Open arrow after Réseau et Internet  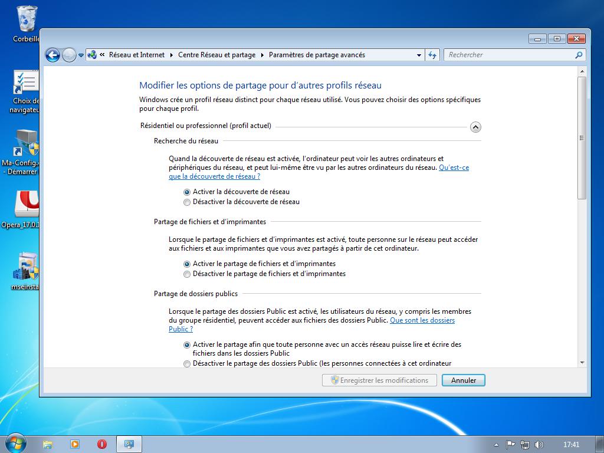(172, 55)
